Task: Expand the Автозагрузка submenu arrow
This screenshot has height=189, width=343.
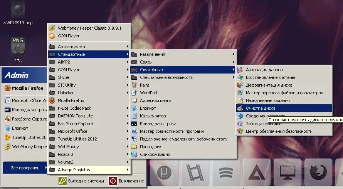Action: (x=127, y=47)
